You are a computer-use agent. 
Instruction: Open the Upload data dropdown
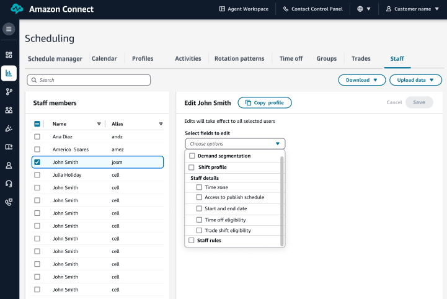pyautogui.click(x=415, y=80)
